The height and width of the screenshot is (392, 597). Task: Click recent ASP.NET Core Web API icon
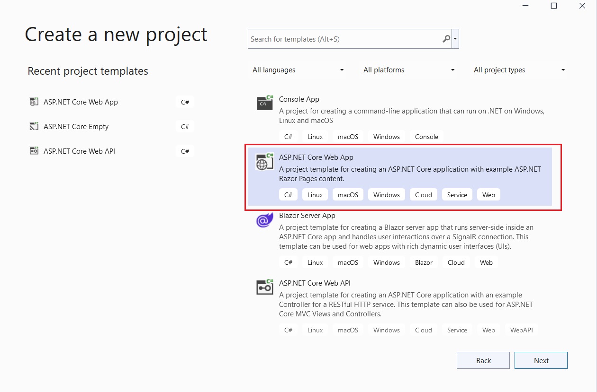pyautogui.click(x=34, y=151)
